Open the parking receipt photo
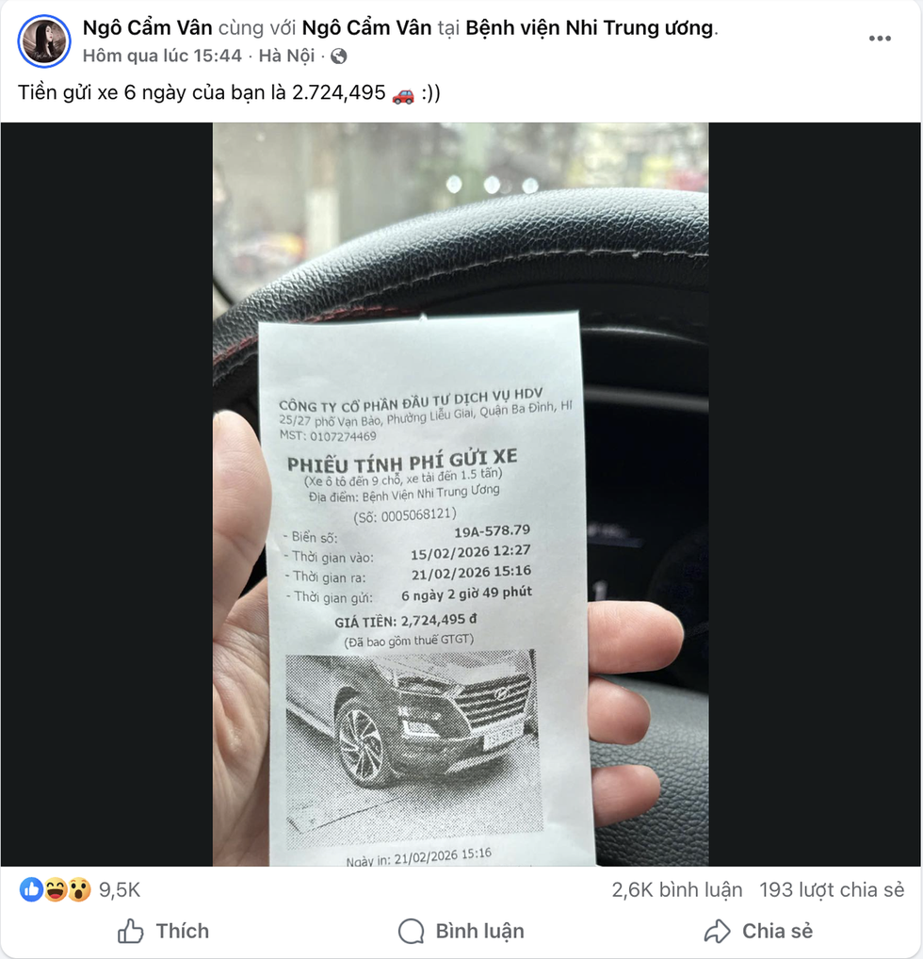The width and height of the screenshot is (923, 959). click(x=461, y=495)
